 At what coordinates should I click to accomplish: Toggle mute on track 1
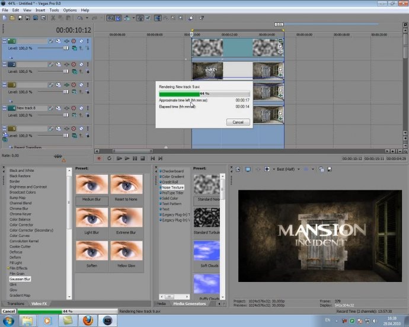pyautogui.click(x=81, y=41)
